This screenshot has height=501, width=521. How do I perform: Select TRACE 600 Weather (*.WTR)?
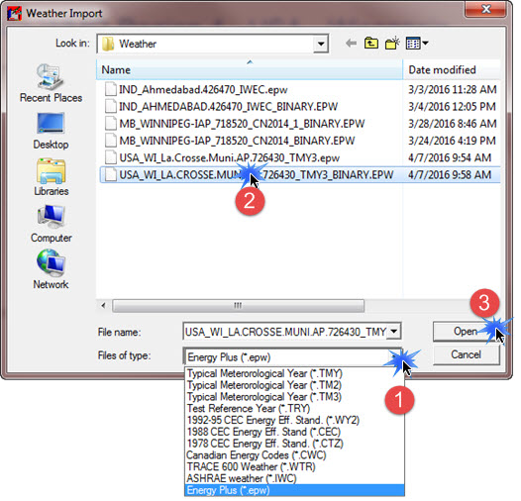(294, 466)
